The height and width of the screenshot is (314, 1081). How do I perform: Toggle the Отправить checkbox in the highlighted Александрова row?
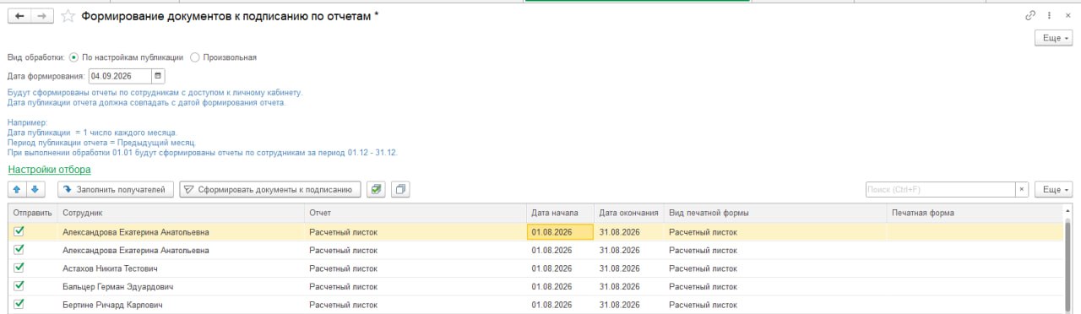19,231
